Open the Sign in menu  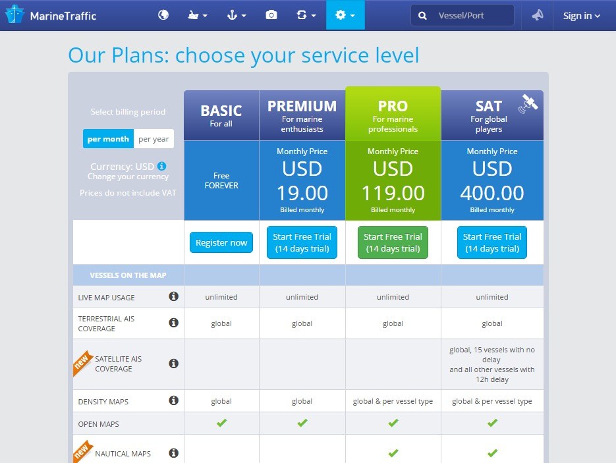coord(582,16)
